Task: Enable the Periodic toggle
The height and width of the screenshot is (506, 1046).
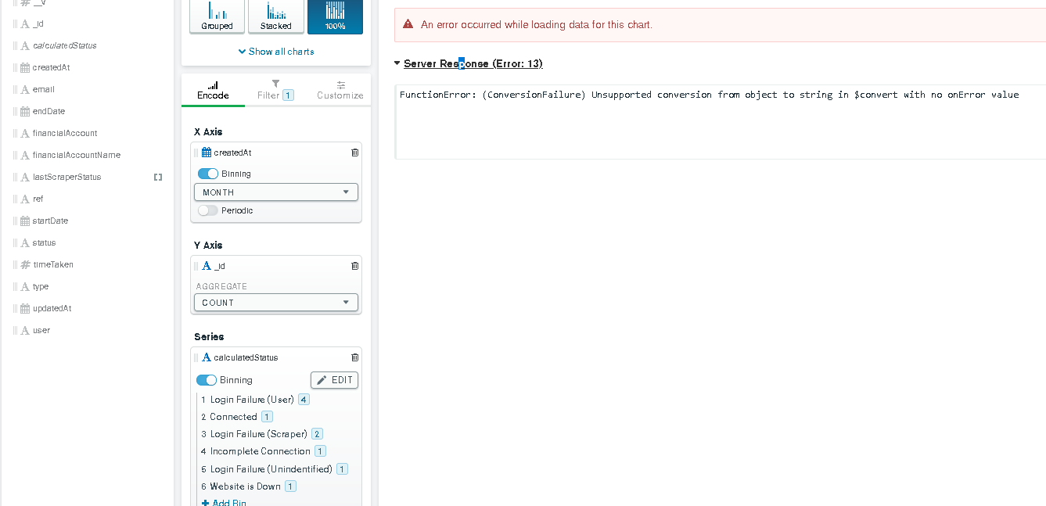Action: coord(207,210)
